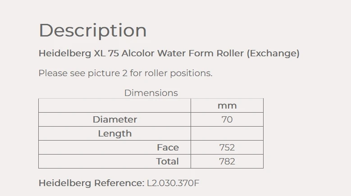Click the roller positions sentence
The image size is (351, 196).
coord(125,73)
